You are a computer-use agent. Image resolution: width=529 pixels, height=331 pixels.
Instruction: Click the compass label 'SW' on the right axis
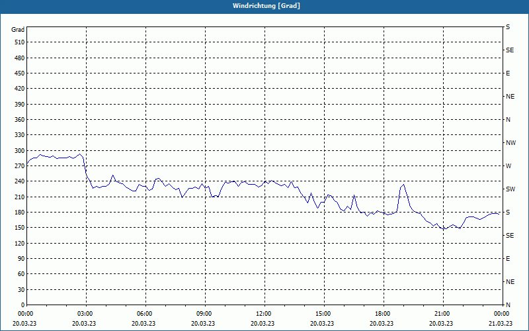tap(510, 189)
